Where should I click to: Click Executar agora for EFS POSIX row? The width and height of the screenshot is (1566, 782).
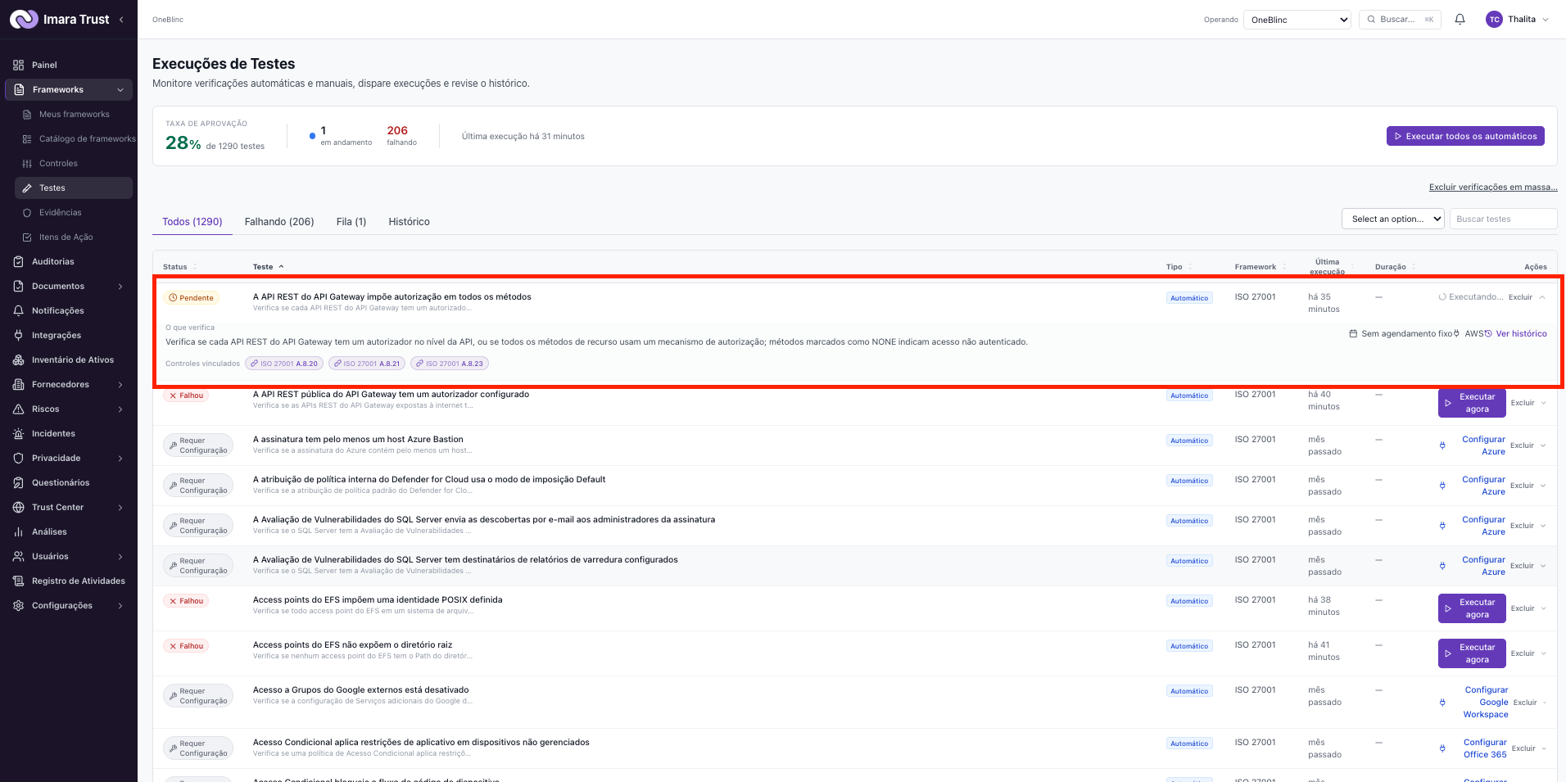coord(1471,608)
